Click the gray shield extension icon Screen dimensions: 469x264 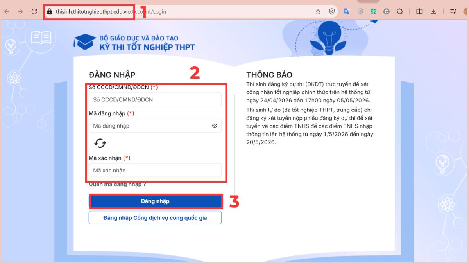tap(360, 11)
